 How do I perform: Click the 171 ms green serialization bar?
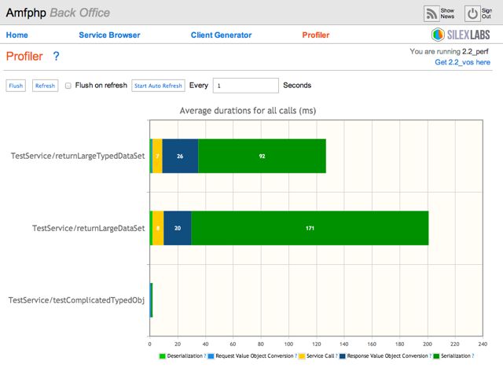point(309,228)
